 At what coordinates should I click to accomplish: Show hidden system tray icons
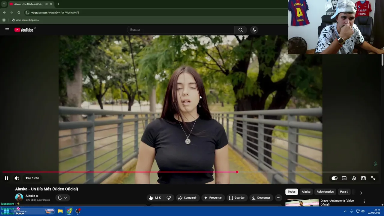point(345,211)
